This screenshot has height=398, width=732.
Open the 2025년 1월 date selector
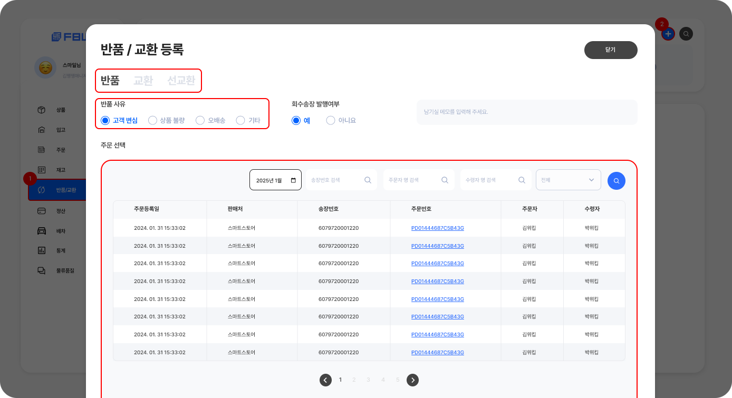point(275,180)
